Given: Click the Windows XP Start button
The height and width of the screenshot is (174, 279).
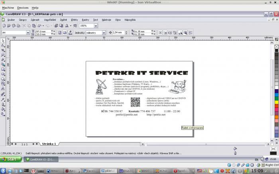Looking at the screenshot, I should coord(11,159).
